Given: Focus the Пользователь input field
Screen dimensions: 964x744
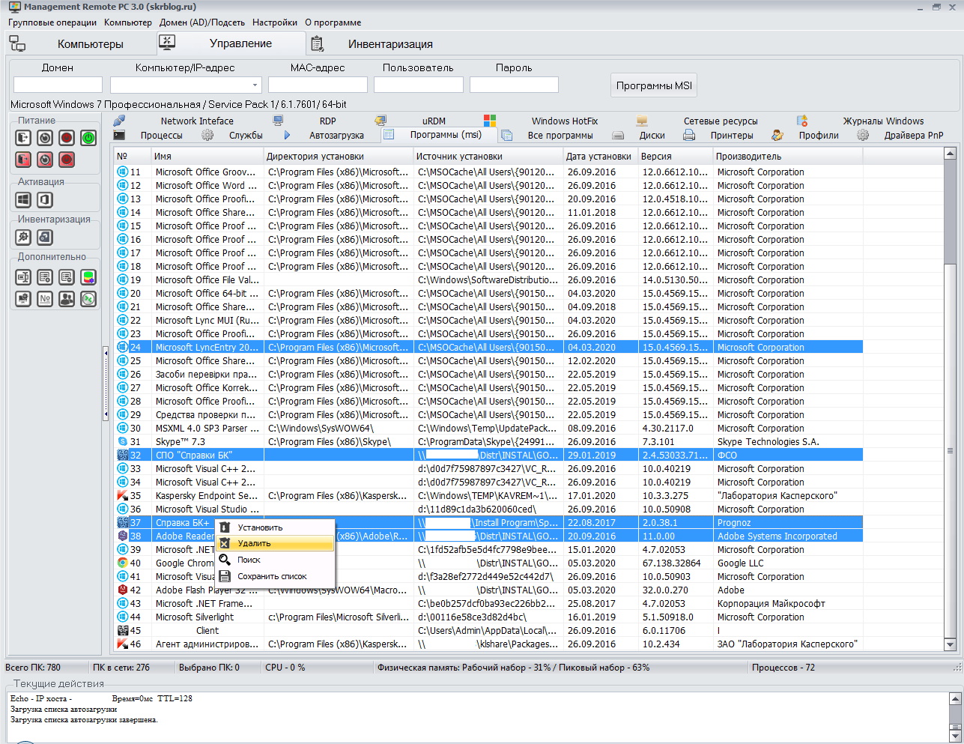Looking at the screenshot, I should pos(418,85).
